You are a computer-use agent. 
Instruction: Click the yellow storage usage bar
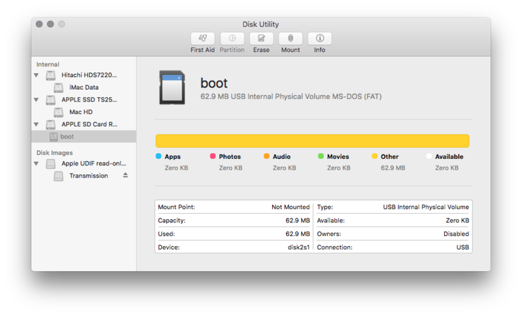click(x=312, y=141)
